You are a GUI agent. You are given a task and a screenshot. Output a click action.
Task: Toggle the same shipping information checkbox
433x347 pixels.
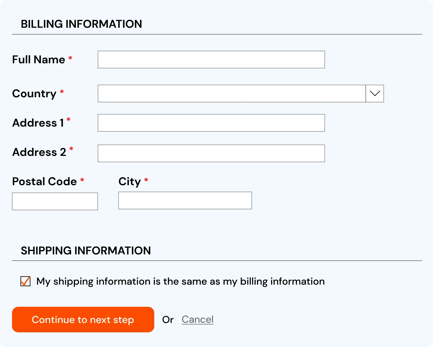click(x=25, y=281)
